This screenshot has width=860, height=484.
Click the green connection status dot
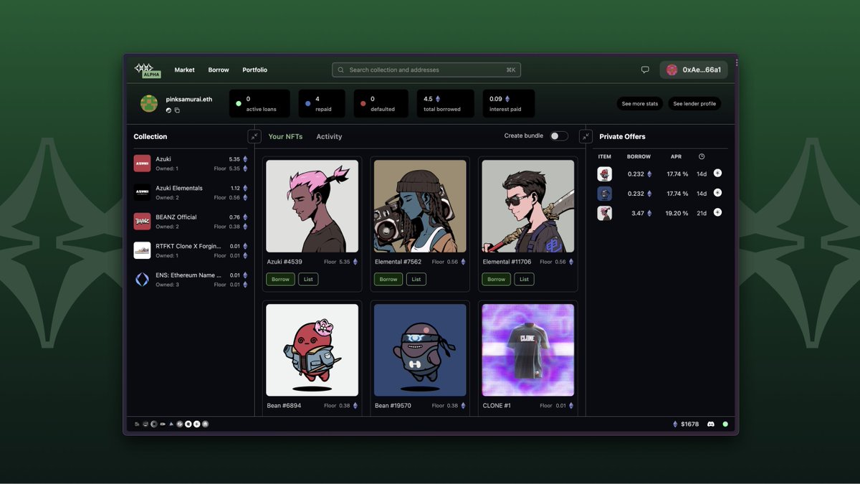click(725, 424)
